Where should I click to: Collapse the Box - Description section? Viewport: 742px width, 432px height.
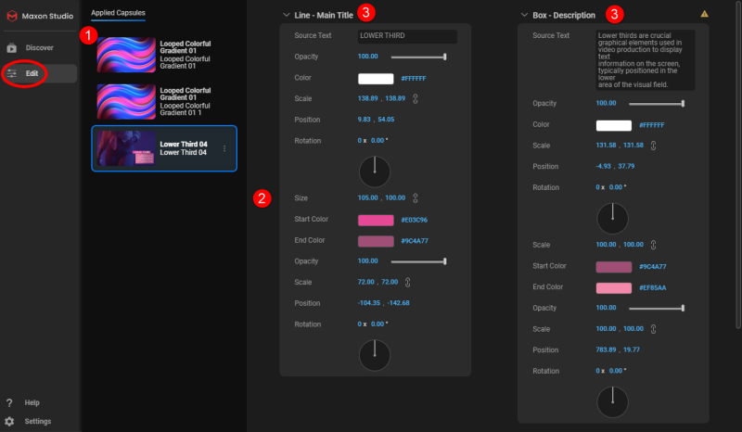pyautogui.click(x=525, y=15)
